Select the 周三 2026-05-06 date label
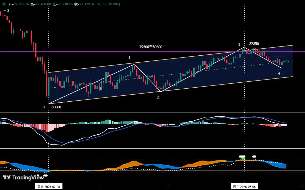The image size is (305, 190). (244, 187)
